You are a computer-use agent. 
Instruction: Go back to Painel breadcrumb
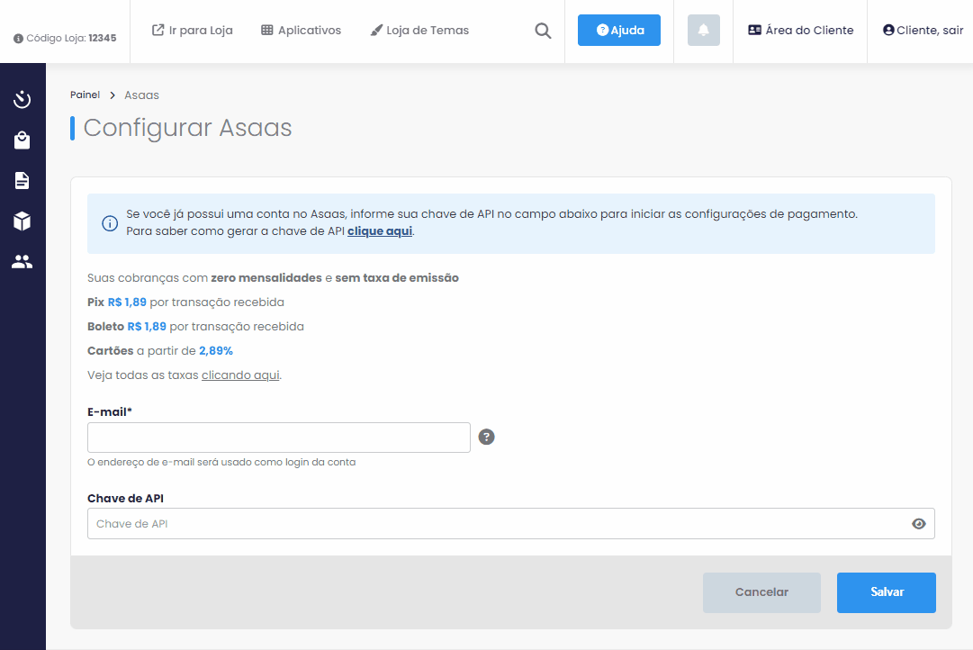(x=85, y=95)
